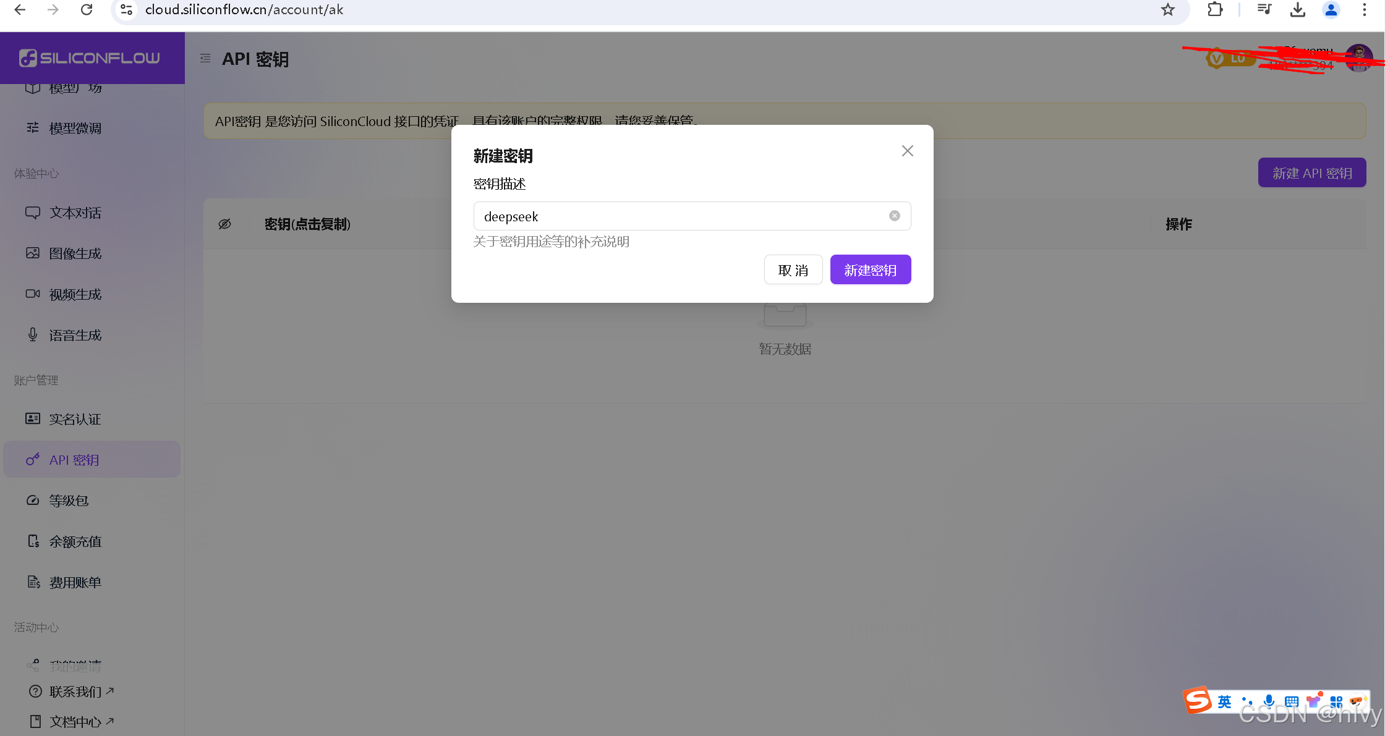Click the deepseek description input field
The width and height of the screenshot is (1385, 736).
coord(680,216)
